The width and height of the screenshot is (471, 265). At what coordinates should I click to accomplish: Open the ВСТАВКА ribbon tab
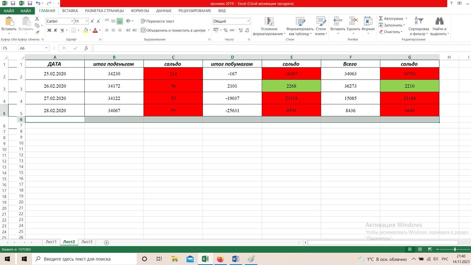[x=70, y=11]
